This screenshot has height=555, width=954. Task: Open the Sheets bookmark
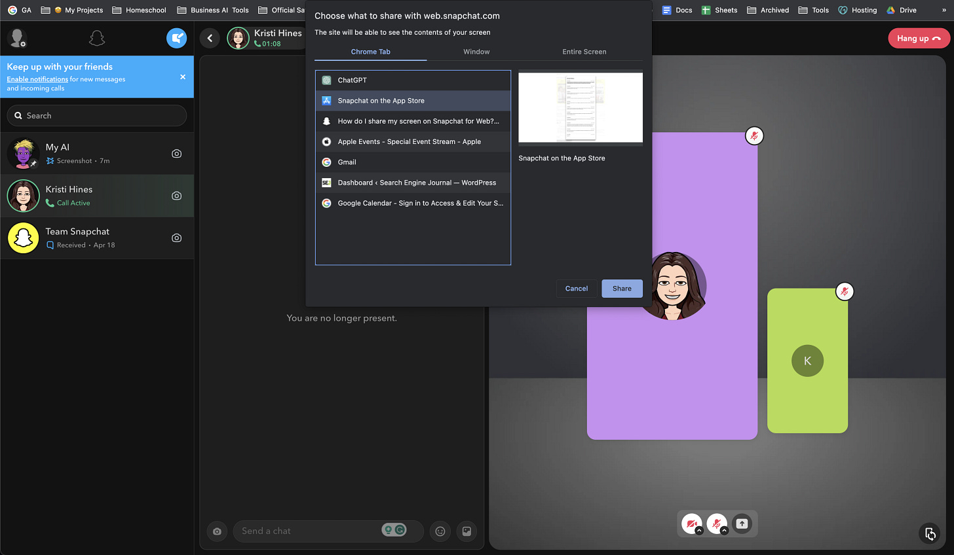pos(719,10)
